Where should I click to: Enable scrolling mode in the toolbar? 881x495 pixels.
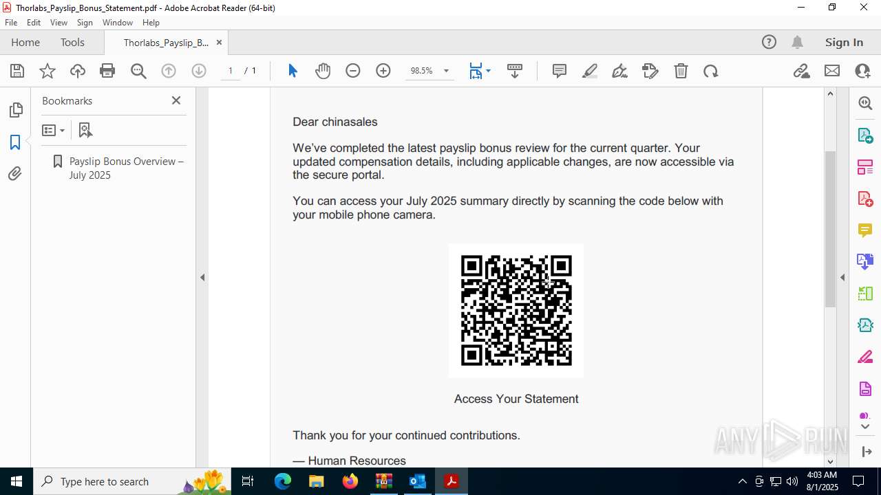click(515, 71)
